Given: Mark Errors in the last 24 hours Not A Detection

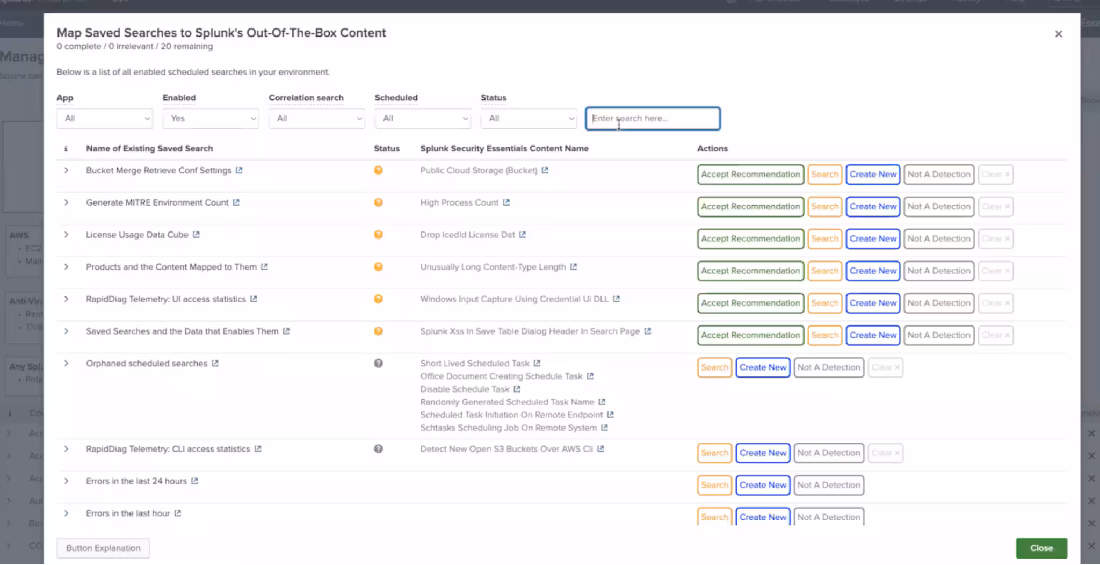Looking at the screenshot, I should [x=828, y=485].
